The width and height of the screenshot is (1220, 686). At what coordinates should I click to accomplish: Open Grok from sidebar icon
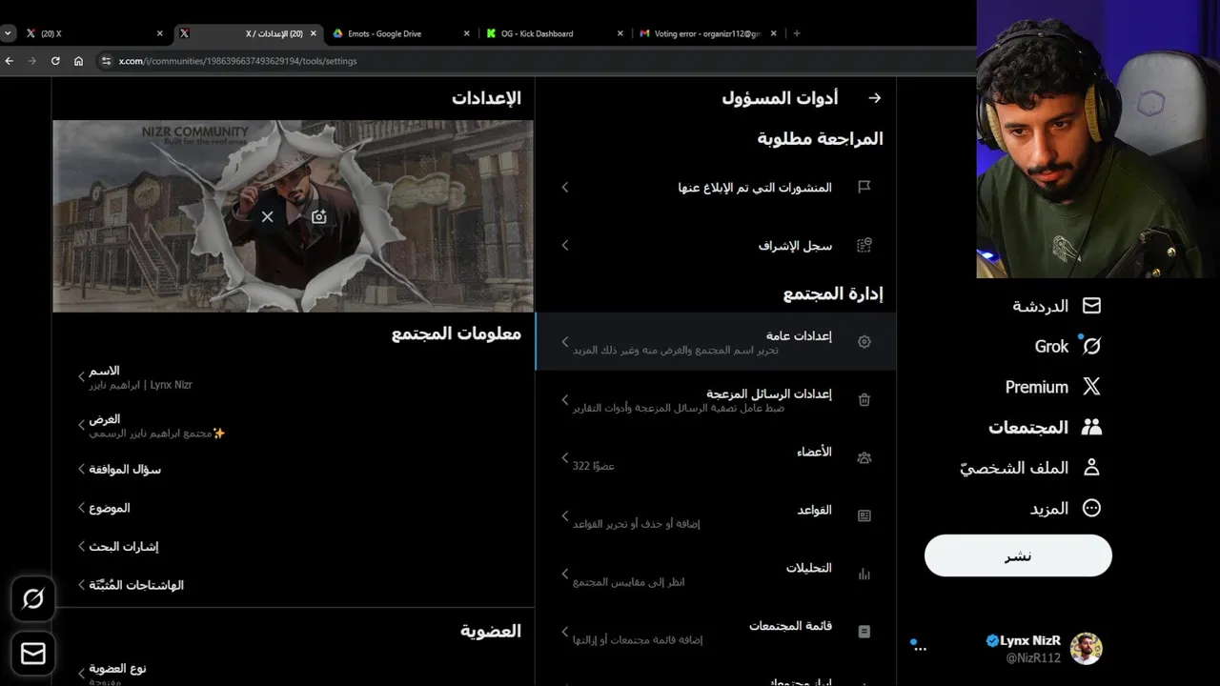1092,346
